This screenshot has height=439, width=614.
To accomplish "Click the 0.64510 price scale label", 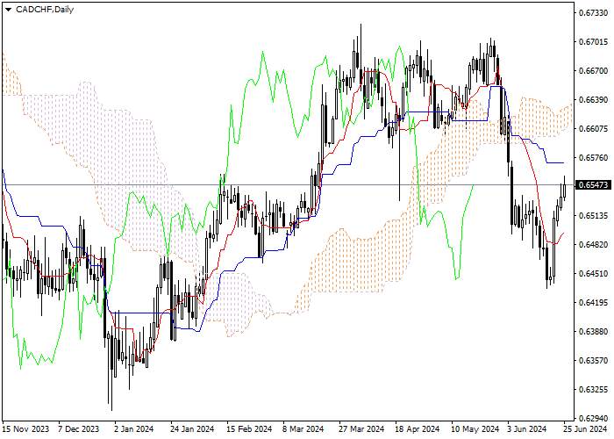I will point(593,273).
